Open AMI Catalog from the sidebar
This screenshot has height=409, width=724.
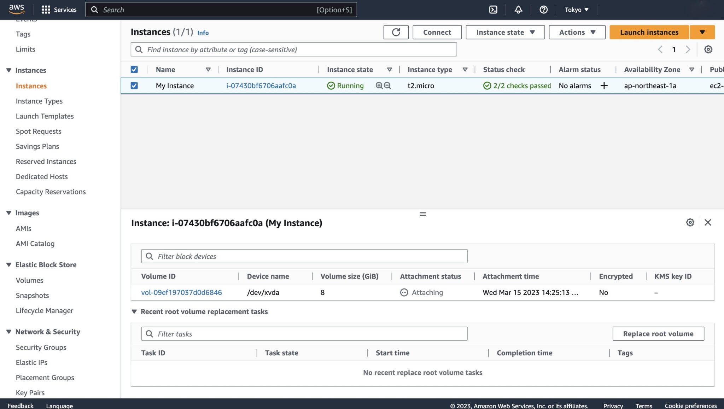[35, 243]
